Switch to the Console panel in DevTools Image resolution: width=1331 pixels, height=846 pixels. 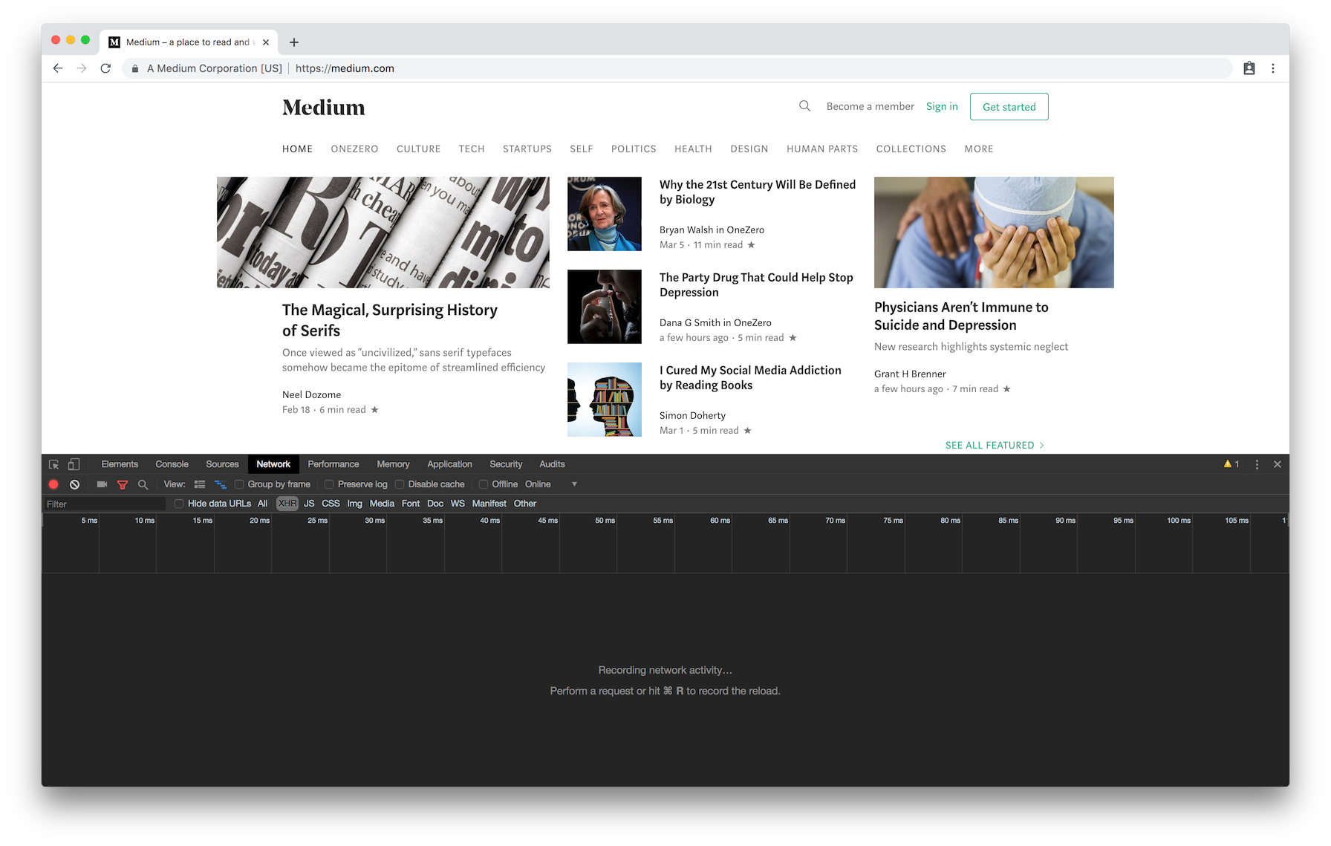click(x=172, y=463)
